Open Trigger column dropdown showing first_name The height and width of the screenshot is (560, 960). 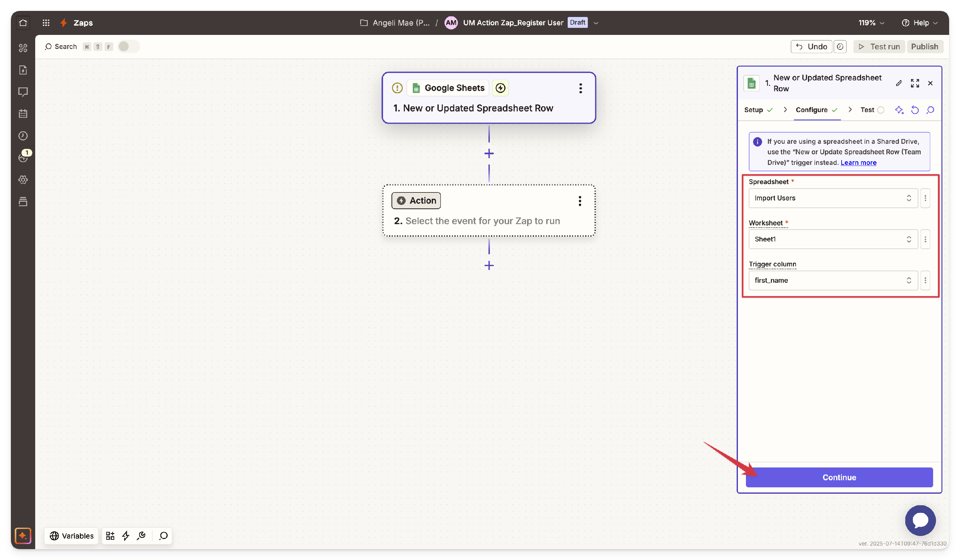833,280
